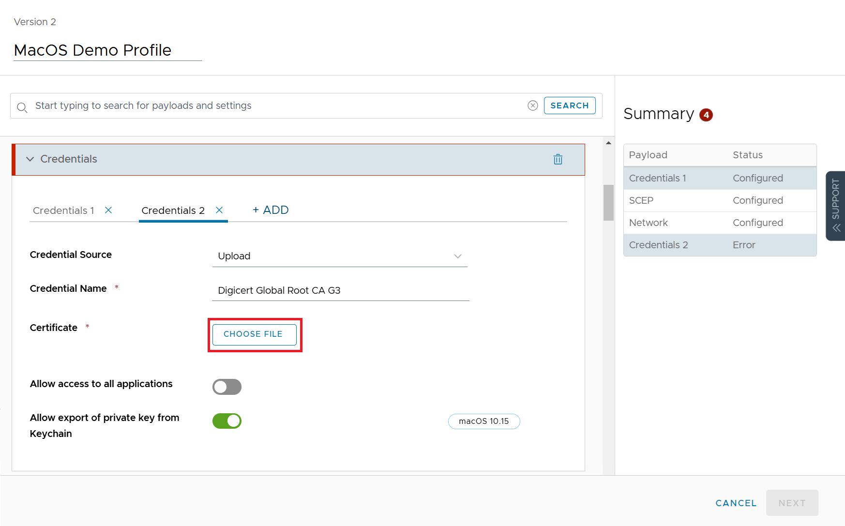
Task: Click the vertical scrollbar thumb
Action: point(608,203)
